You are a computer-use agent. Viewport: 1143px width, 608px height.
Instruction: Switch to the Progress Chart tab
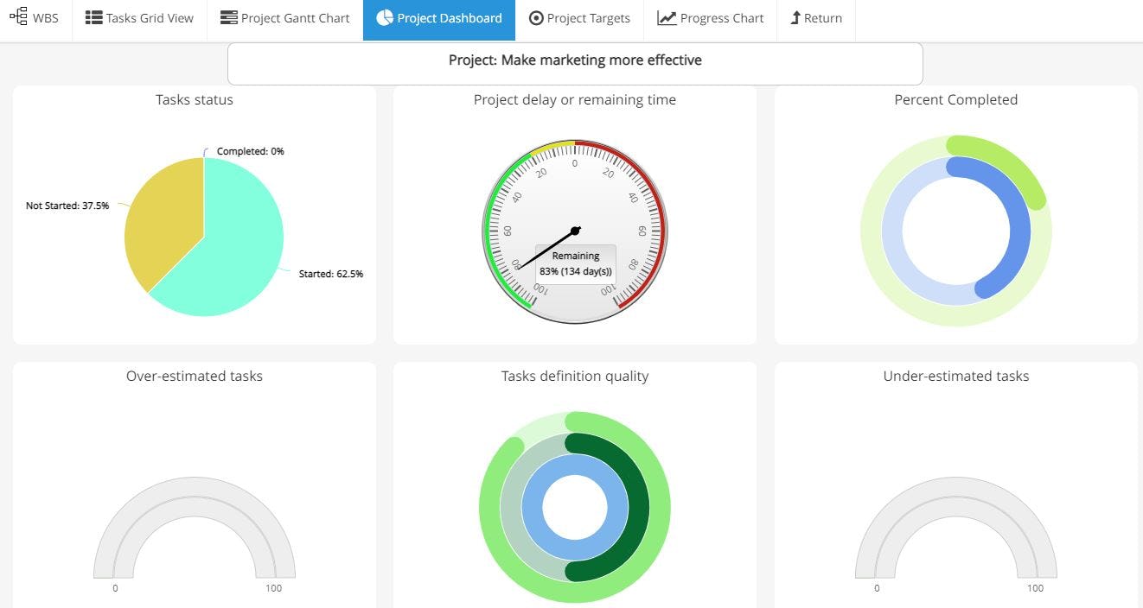(710, 17)
